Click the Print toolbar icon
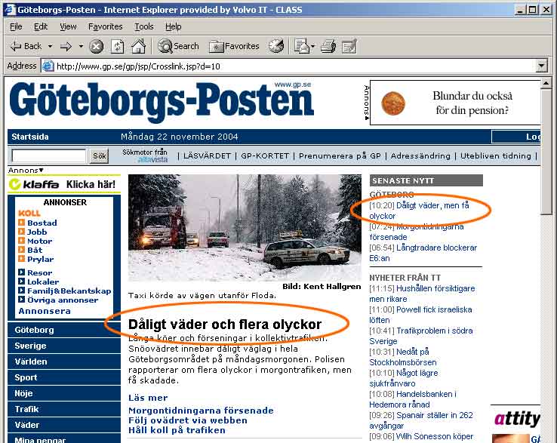Image resolution: width=557 pixels, height=443 pixels. (328, 46)
